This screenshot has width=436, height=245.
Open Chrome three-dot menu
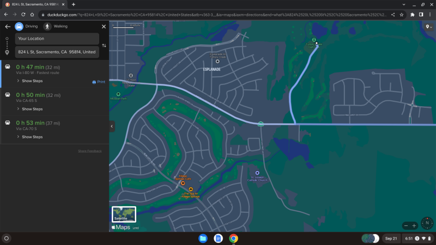430,15
